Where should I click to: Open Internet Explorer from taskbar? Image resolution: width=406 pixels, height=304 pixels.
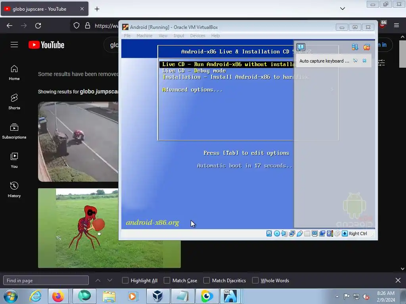(35, 296)
